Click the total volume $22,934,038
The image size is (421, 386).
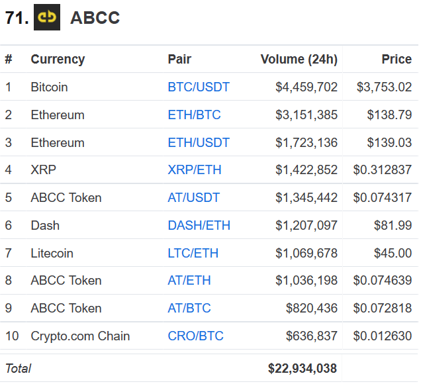click(x=303, y=368)
